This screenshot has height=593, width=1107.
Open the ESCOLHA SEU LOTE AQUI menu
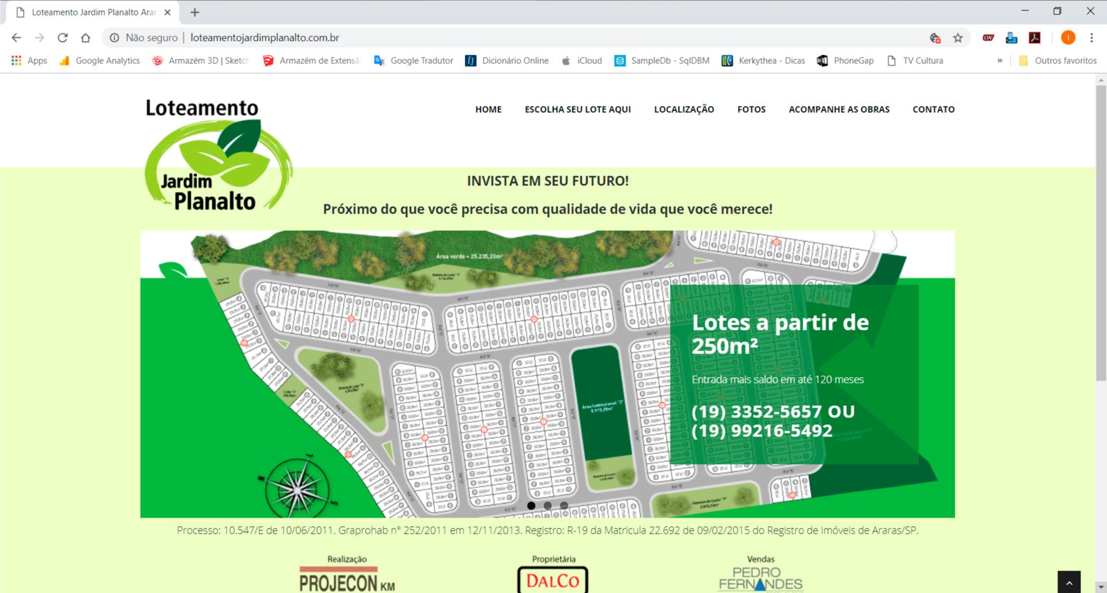(x=578, y=109)
